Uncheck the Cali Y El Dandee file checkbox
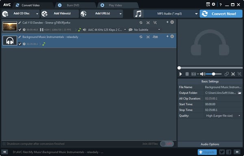 click(x=20, y=30)
